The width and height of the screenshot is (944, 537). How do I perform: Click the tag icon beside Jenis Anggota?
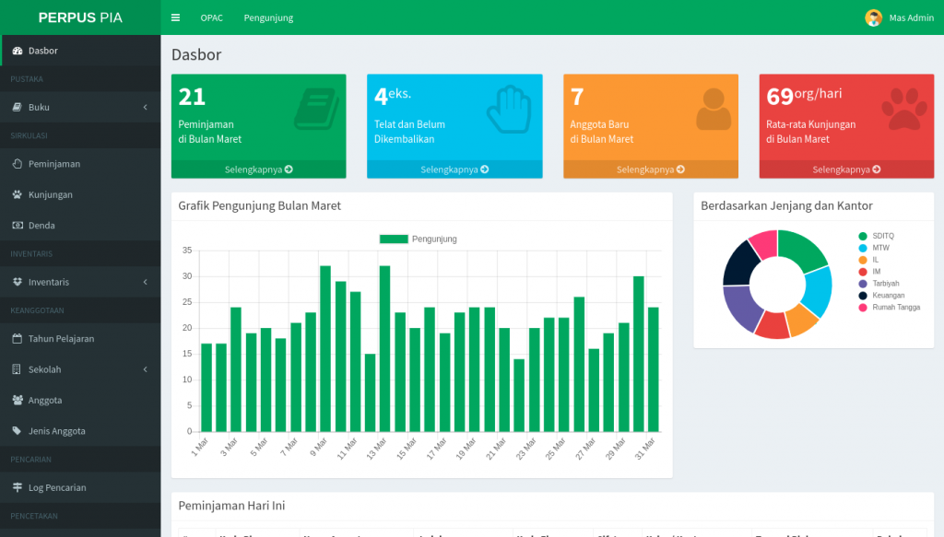[x=18, y=431]
